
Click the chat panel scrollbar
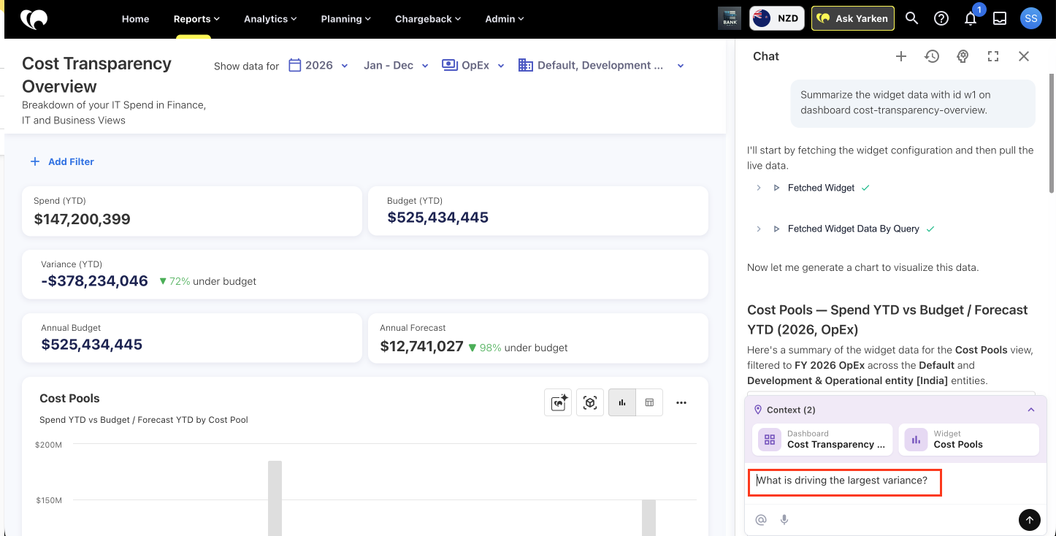coord(1051,133)
